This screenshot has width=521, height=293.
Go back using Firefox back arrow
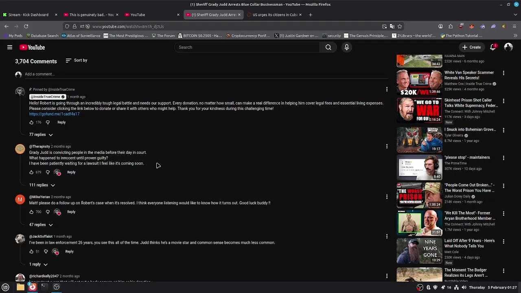(x=7, y=26)
